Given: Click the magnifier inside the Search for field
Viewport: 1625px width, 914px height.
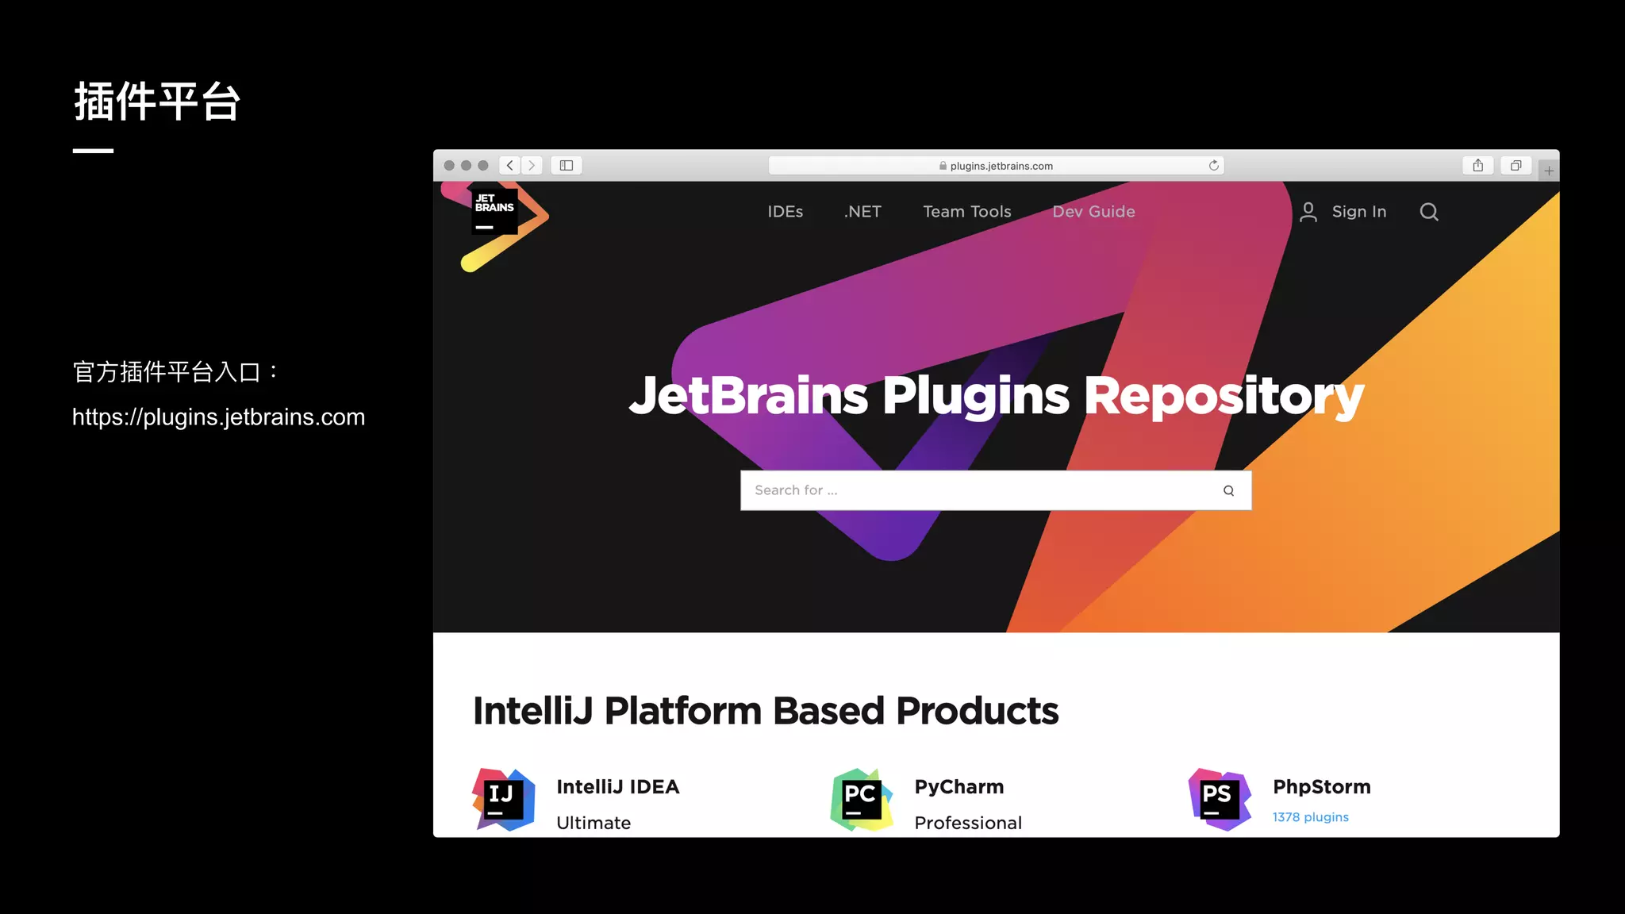Looking at the screenshot, I should pos(1228,490).
